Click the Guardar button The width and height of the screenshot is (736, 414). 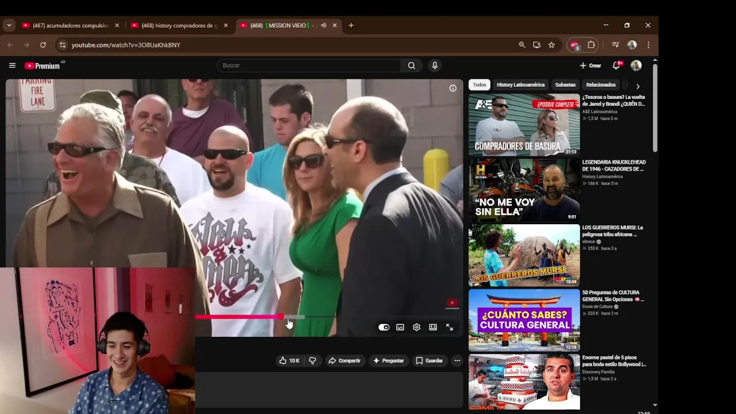tap(429, 361)
